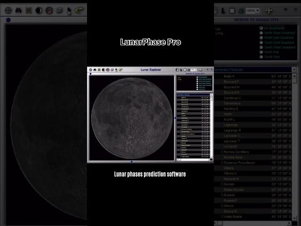Click binoculars icon in center Lunar Explorer window
Image resolution: width=301 pixels, height=226 pixels.
(x=95, y=70)
